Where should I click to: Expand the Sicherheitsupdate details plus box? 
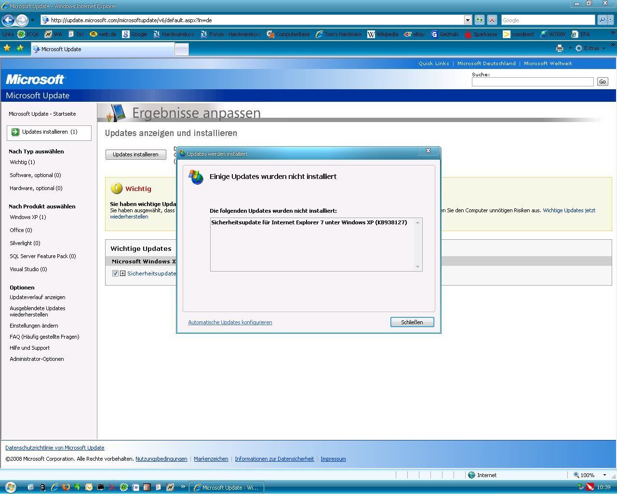pyautogui.click(x=122, y=273)
